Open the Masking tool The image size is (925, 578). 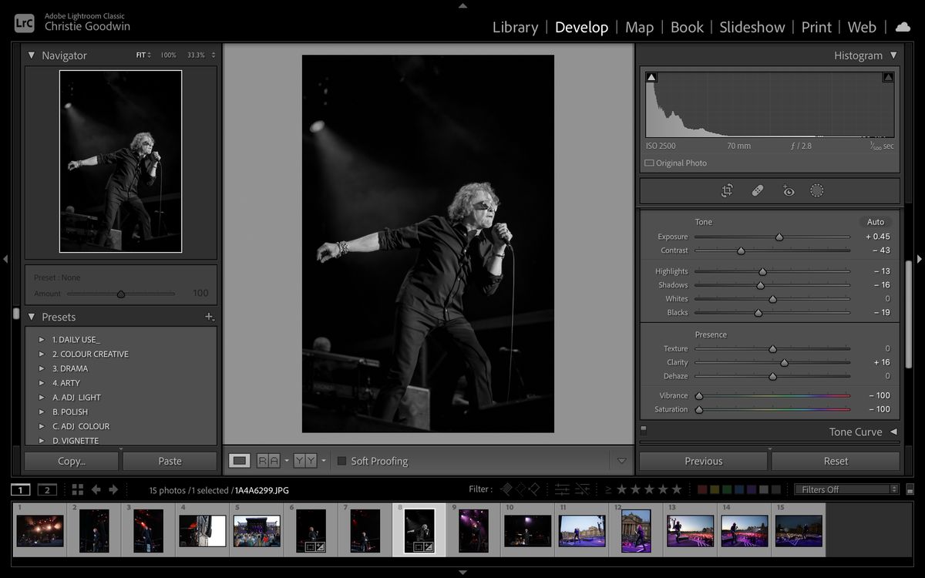pyautogui.click(x=816, y=190)
